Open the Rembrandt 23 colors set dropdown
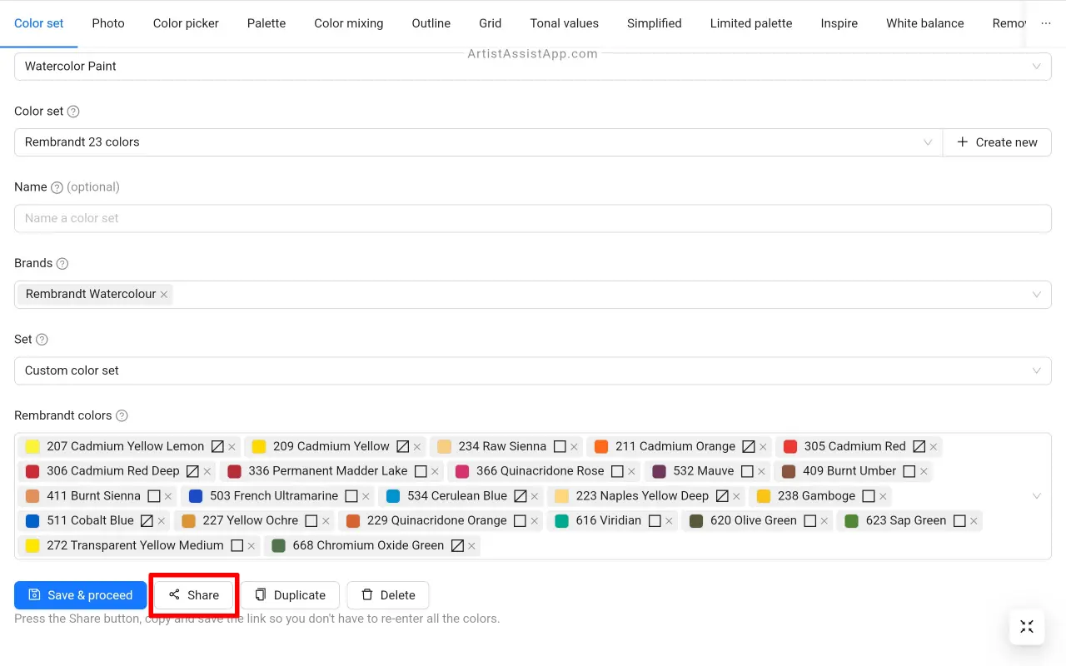This screenshot has height=666, width=1066. [x=478, y=142]
